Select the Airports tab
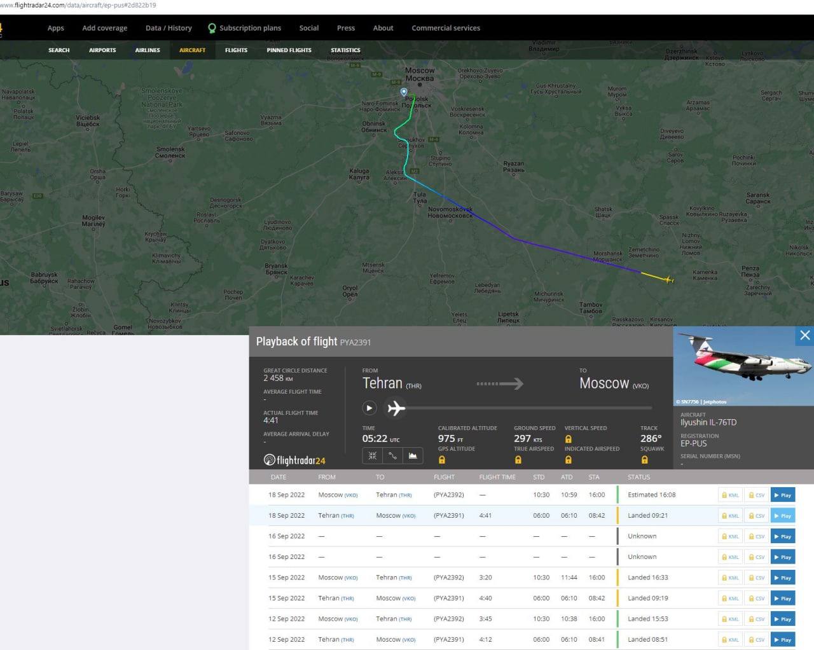 click(x=102, y=50)
